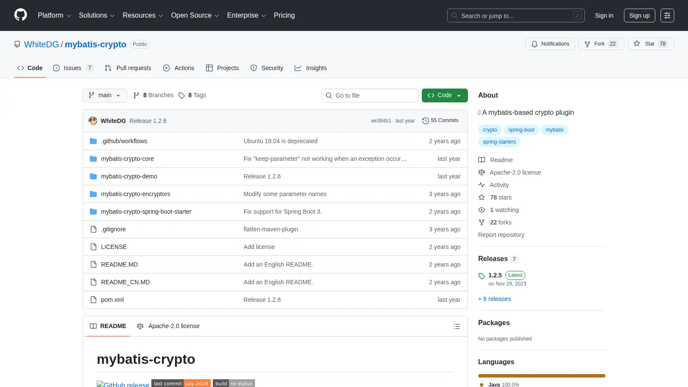Click the mybatis-crypto-core folder icon

click(93, 159)
